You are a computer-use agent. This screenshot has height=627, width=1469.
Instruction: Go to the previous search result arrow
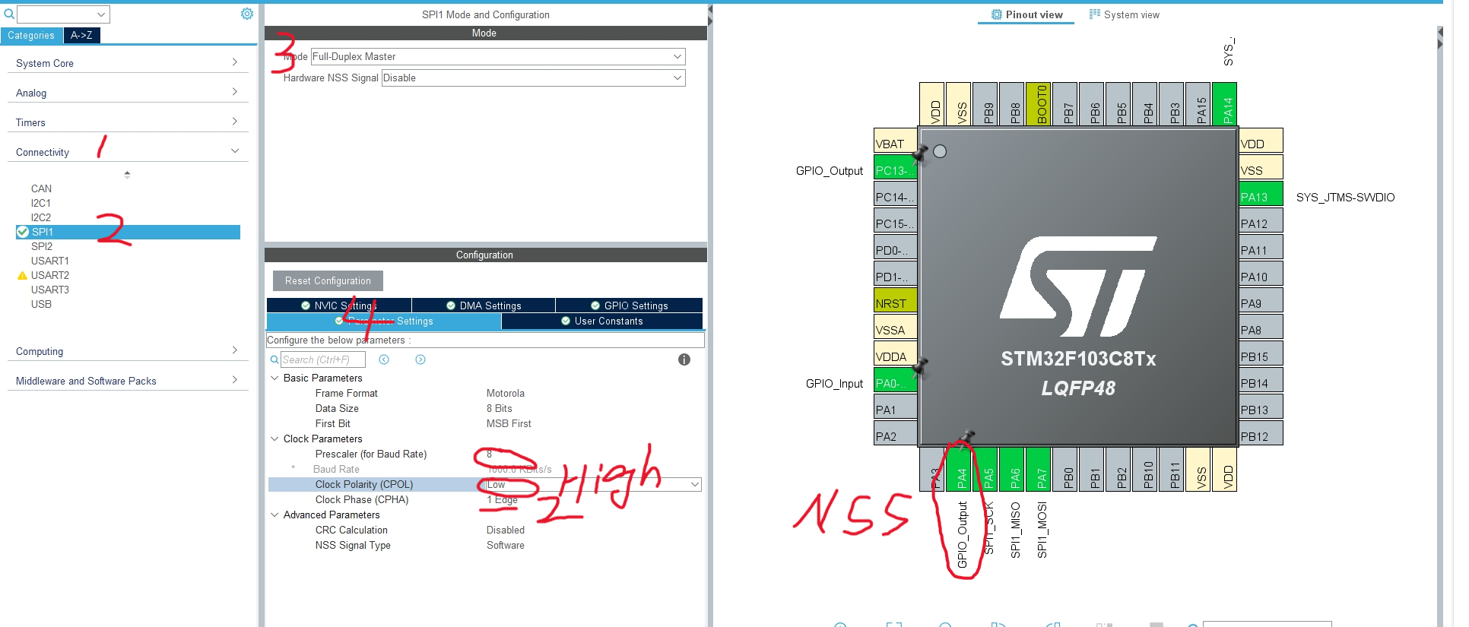(x=384, y=359)
